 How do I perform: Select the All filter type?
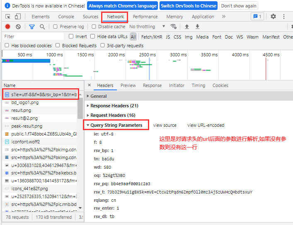click(x=133, y=37)
